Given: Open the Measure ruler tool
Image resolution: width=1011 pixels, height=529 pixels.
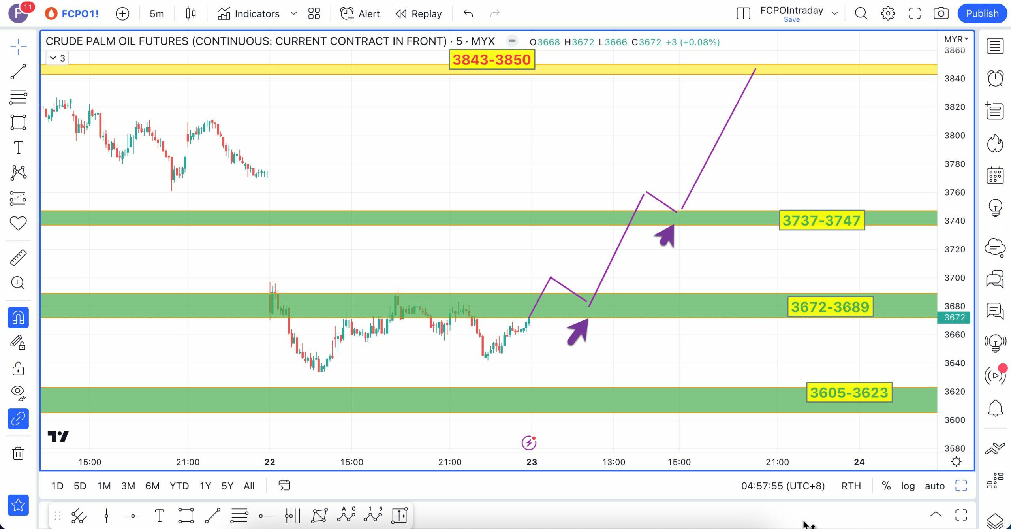Looking at the screenshot, I should [x=18, y=258].
